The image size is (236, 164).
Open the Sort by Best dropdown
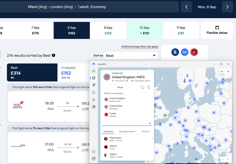[131, 55]
